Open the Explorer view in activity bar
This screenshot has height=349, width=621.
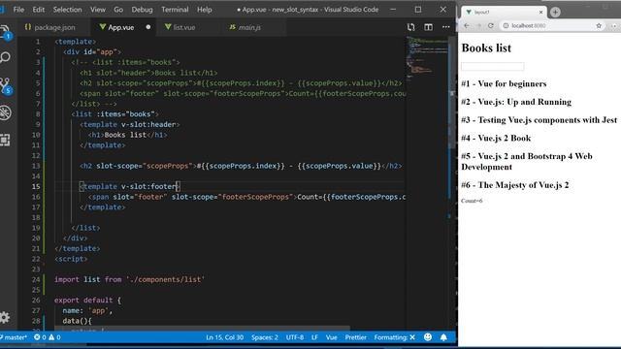[5, 31]
